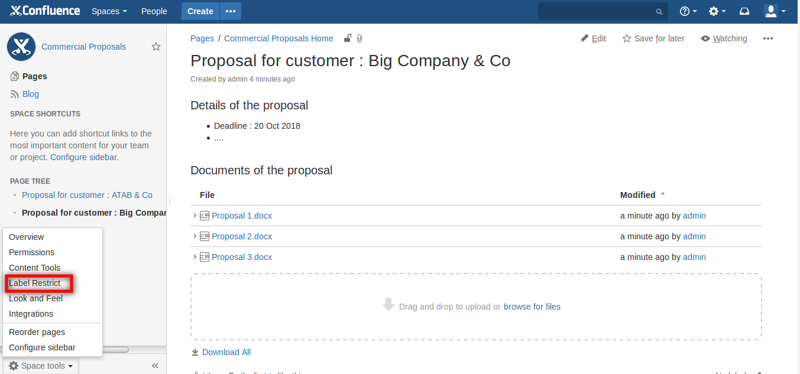This screenshot has width=800, height=374.
Task: Click the Download All link
Action: 226,352
